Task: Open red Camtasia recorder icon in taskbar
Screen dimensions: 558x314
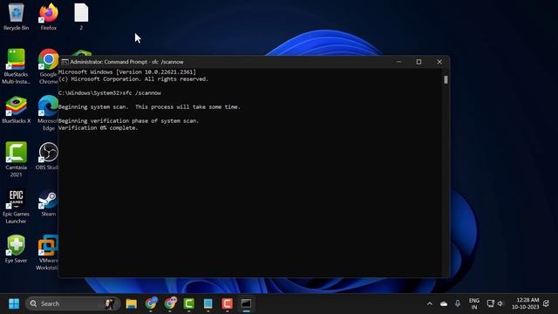Action: point(227,304)
